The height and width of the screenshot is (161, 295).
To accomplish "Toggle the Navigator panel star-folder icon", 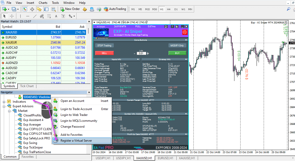I will tap(39, 9).
